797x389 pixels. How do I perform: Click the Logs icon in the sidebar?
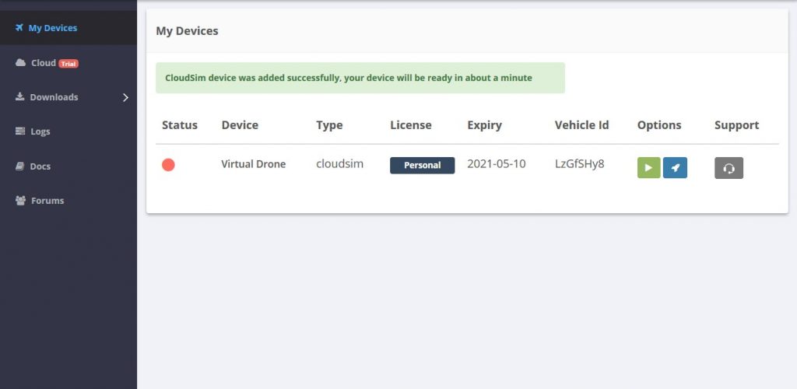pyautogui.click(x=20, y=131)
